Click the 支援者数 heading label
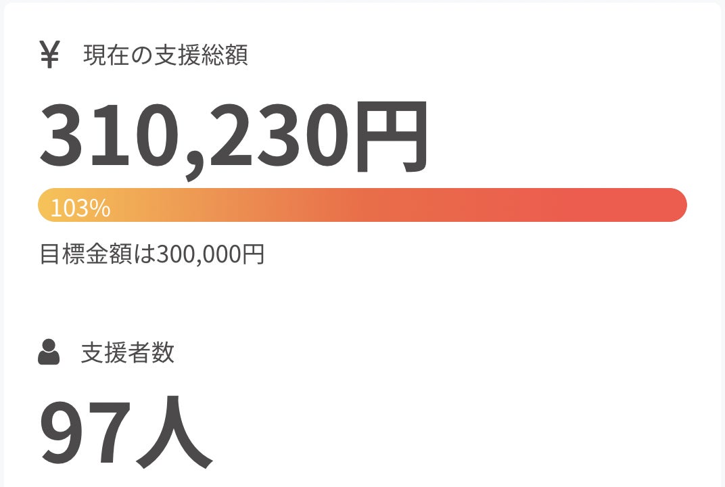 tap(127, 353)
